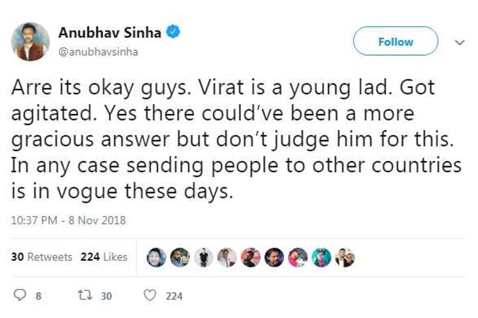Open the teal-background liker avatar
Viewport: 478px width, 318px height.
(321, 258)
